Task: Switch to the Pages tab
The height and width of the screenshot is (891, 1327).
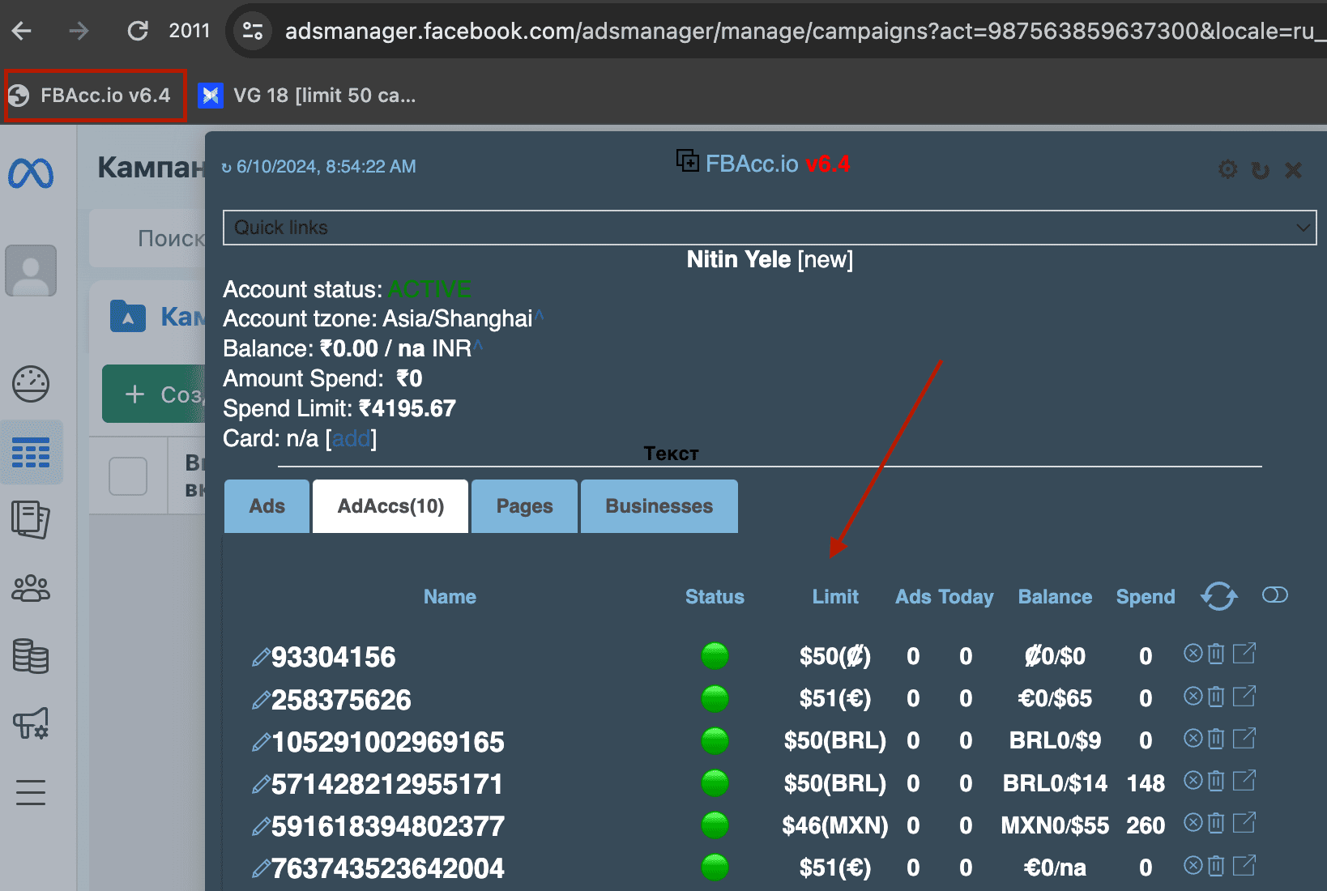Action: coord(524,506)
